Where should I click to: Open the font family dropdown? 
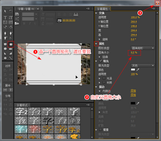[30, 14]
